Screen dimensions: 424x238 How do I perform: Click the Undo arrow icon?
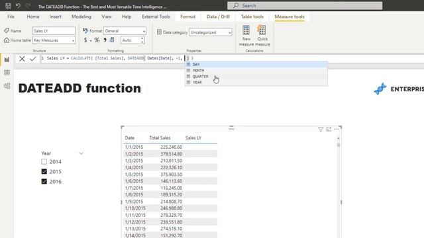[x=18, y=6]
